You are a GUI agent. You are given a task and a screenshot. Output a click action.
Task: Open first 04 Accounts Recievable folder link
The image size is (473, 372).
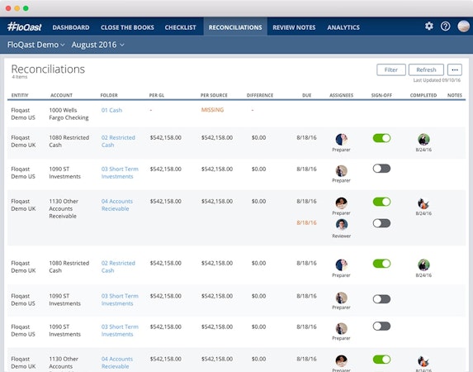point(117,205)
